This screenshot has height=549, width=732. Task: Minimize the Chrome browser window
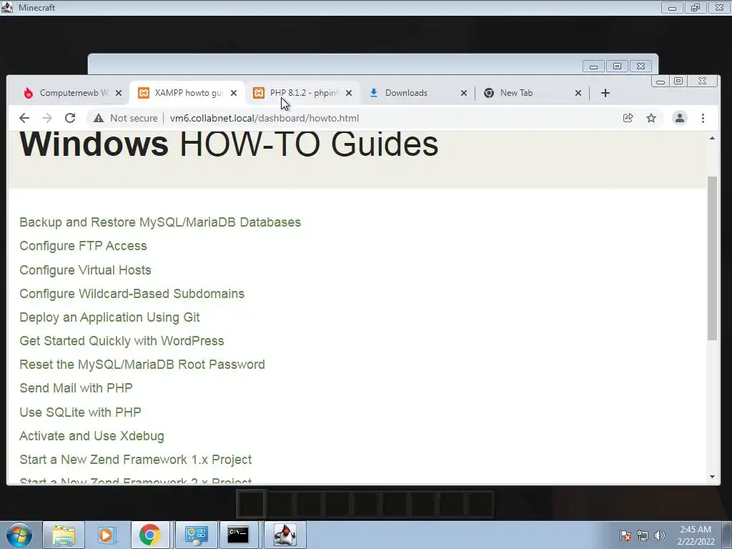coord(660,81)
